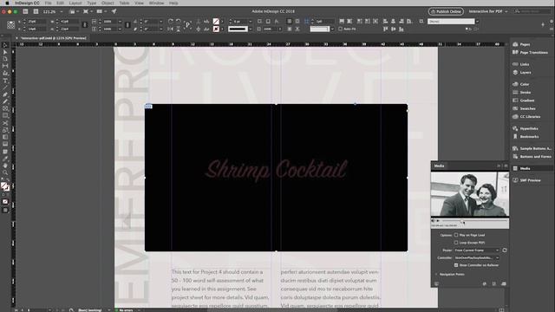Toggle the Auto-Fit checkbox
555x312 pixels.
coord(341,29)
